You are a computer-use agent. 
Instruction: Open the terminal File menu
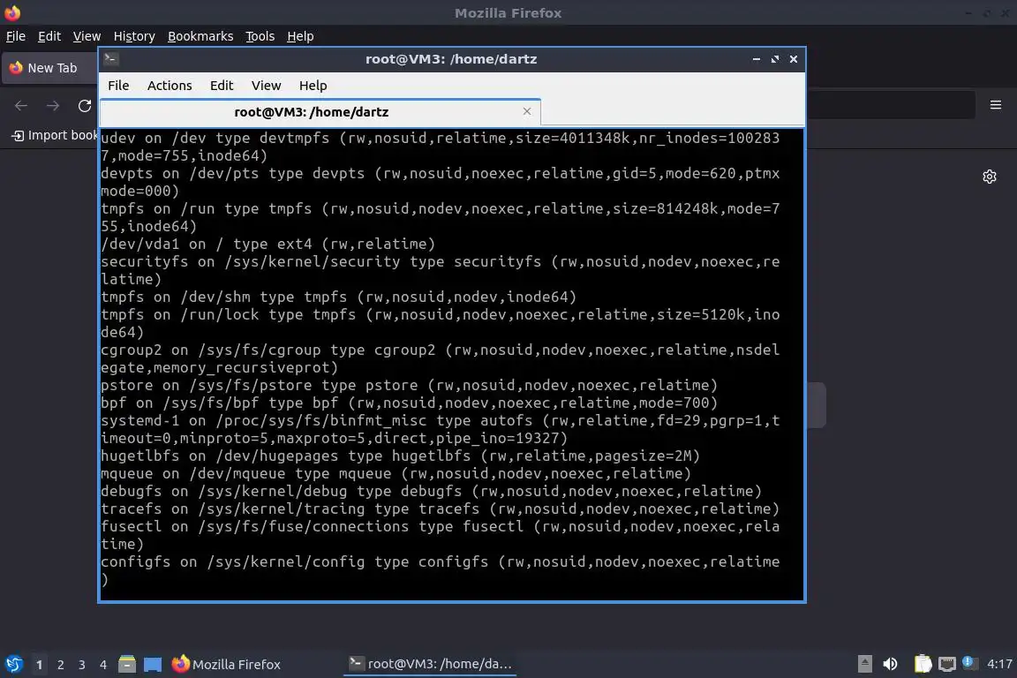click(x=118, y=86)
